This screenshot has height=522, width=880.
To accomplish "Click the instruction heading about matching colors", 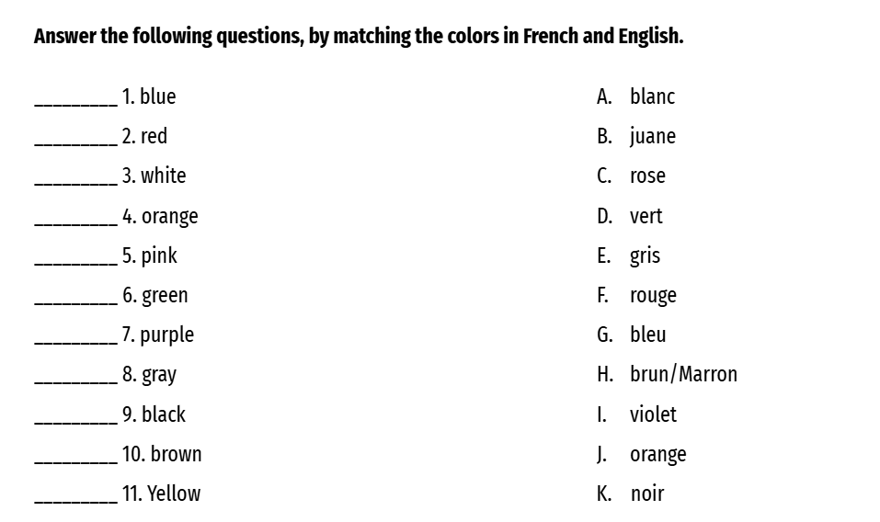I will [359, 38].
